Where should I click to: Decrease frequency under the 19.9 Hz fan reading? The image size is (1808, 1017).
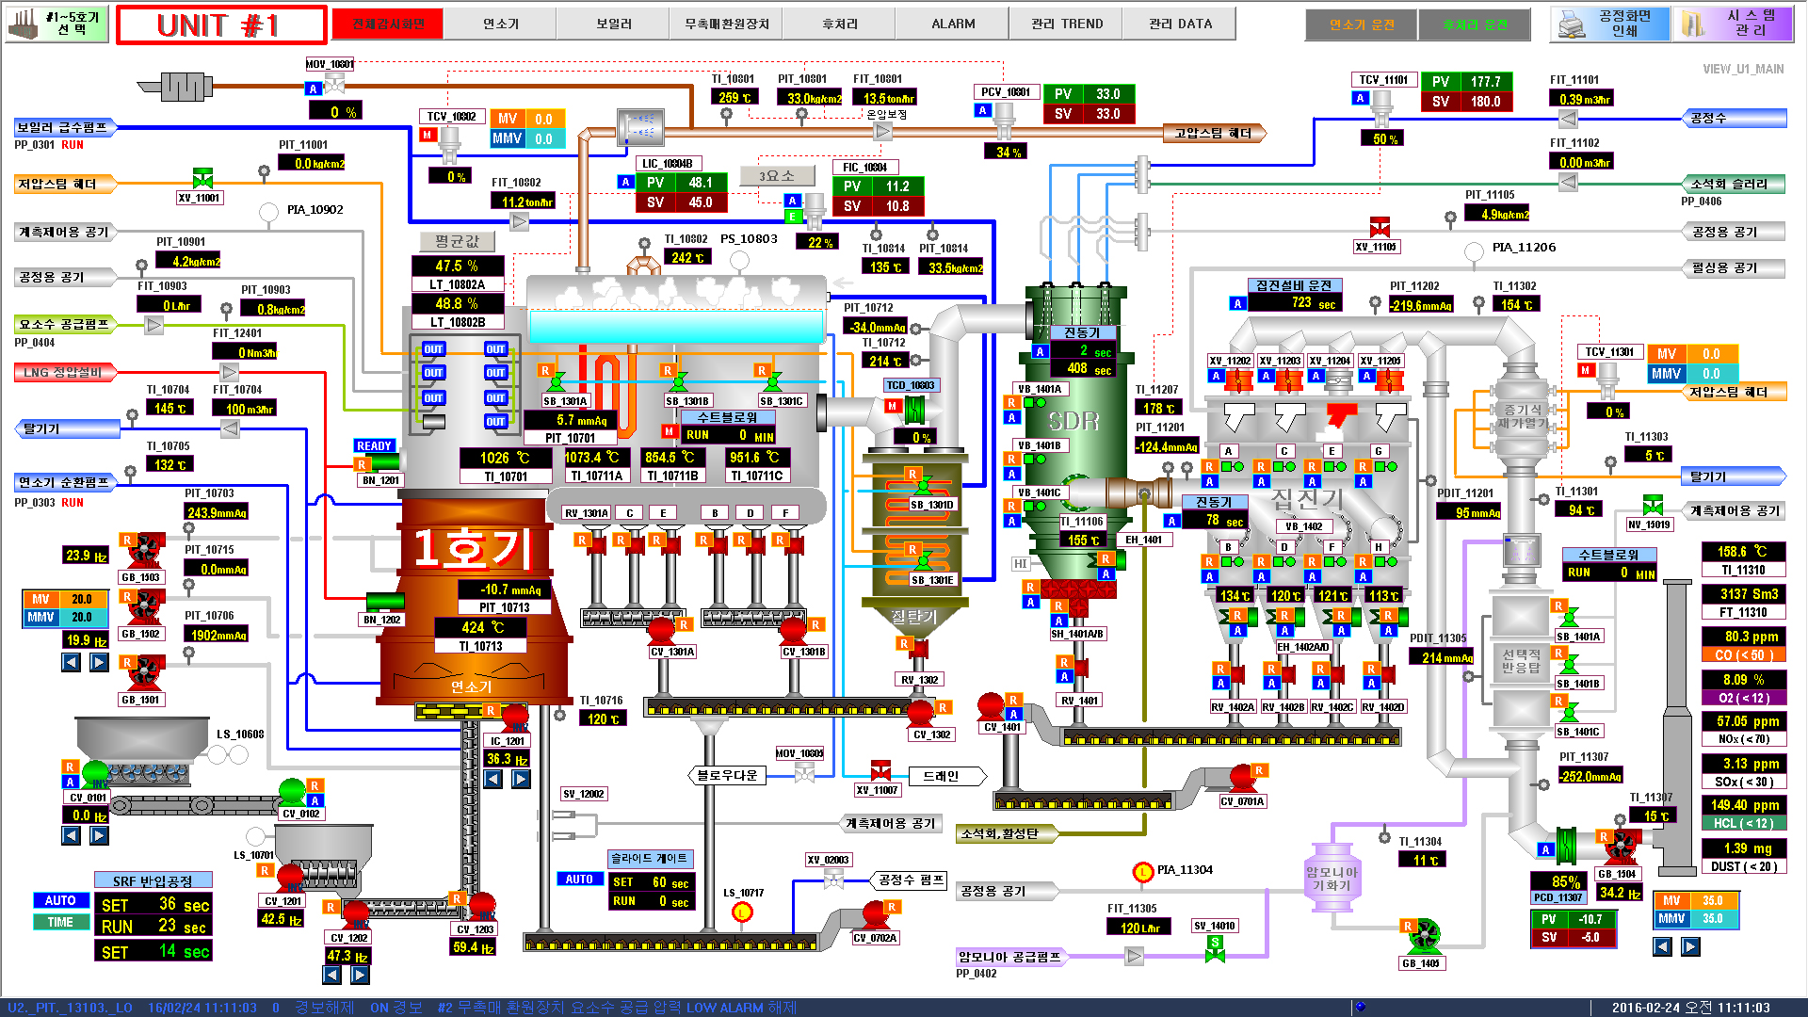point(72,662)
